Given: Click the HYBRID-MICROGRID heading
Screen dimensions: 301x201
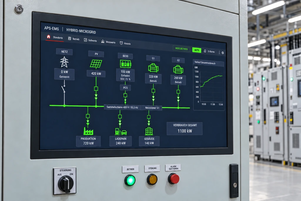Looking at the screenshot, I should pyautogui.click(x=81, y=31).
